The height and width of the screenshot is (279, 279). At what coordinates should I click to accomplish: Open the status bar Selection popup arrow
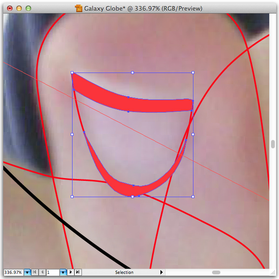pyautogui.click(x=161, y=272)
